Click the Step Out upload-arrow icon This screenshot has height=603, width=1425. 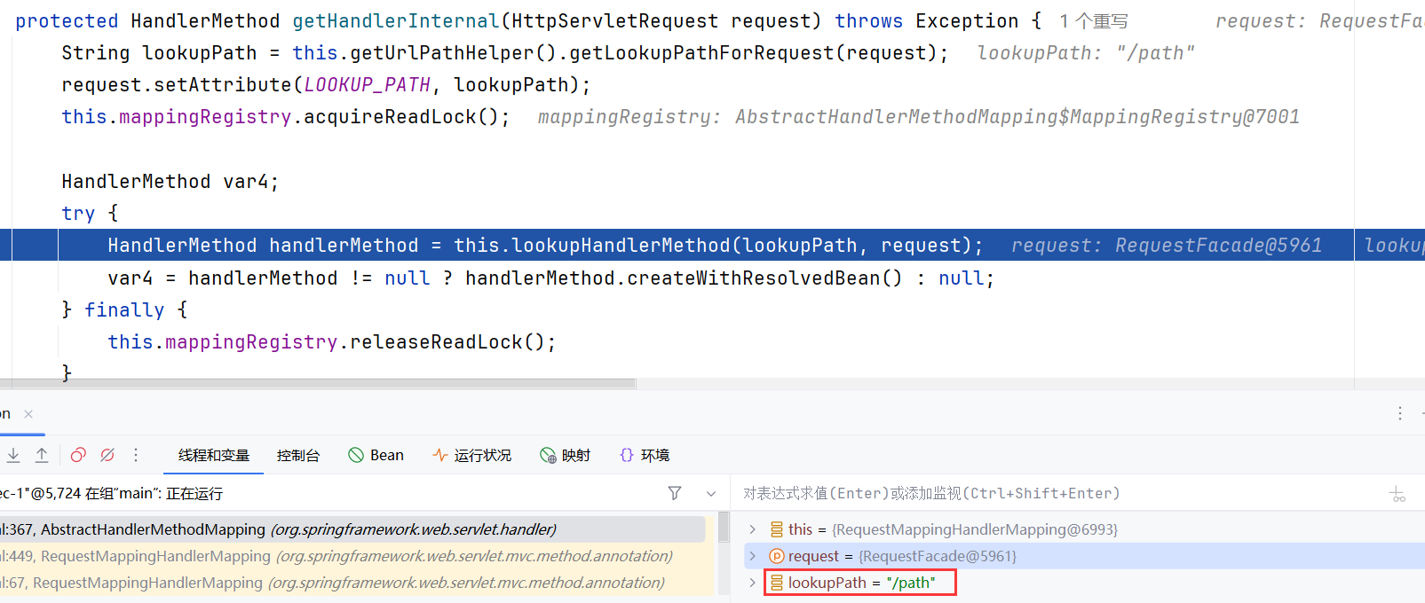pos(42,455)
